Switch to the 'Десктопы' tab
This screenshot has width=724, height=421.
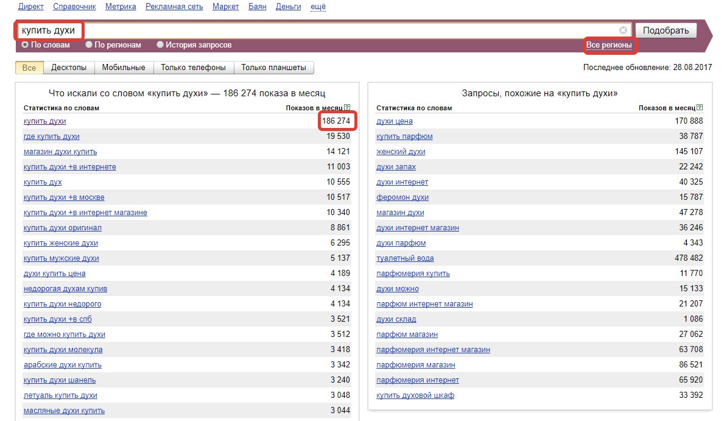click(69, 68)
